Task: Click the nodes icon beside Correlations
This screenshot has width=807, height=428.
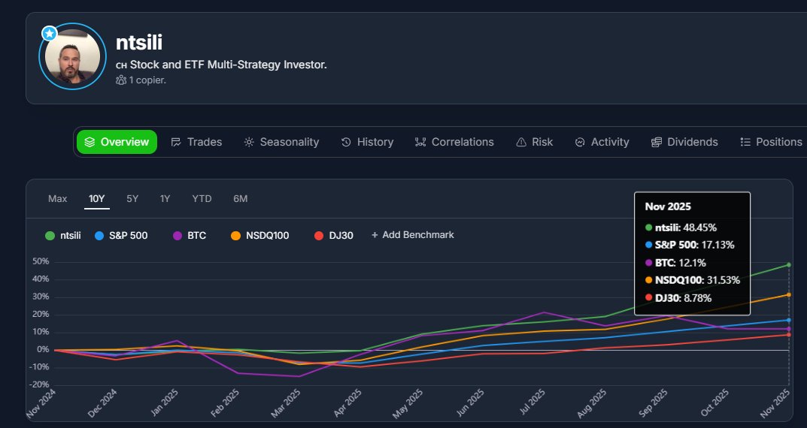Action: [420, 143]
